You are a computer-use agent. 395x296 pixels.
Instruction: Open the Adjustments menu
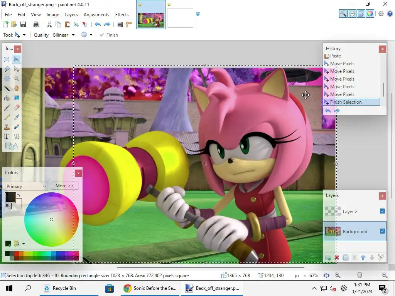point(96,15)
